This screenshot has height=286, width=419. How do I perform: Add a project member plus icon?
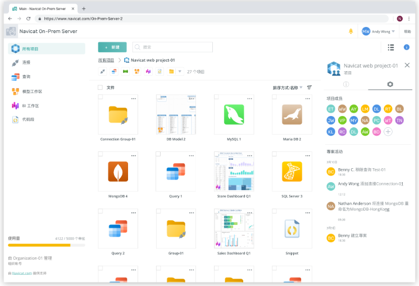coord(388,132)
